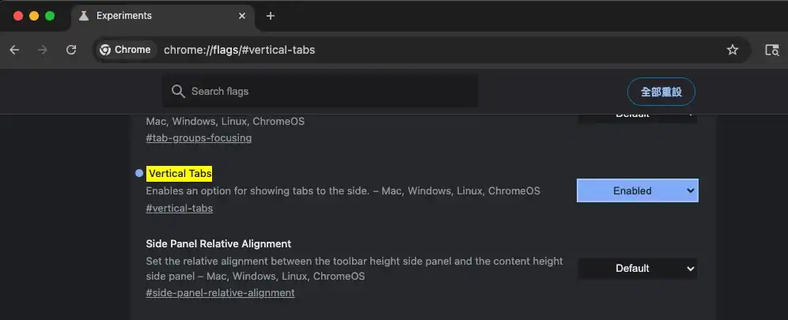Click the address bar URL text
This screenshot has width=788, height=320.
(239, 50)
